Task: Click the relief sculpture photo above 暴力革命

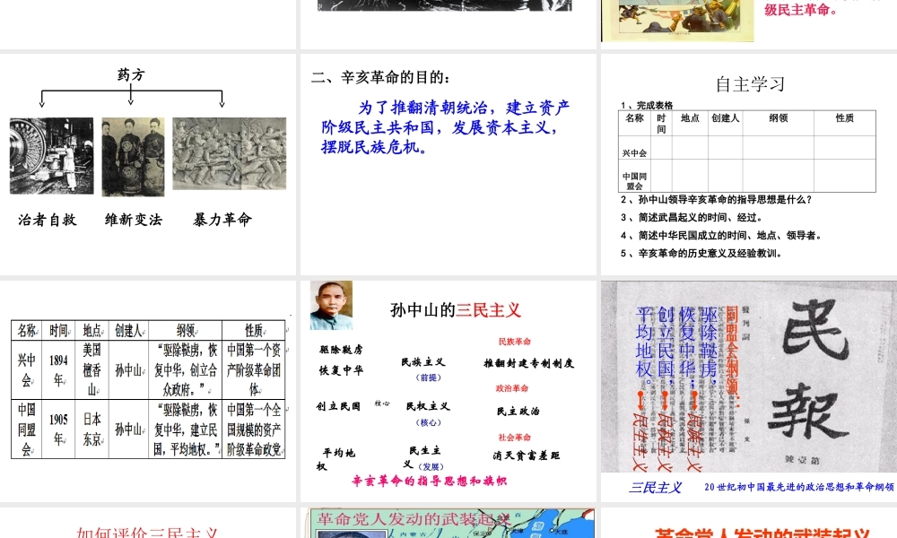Action: pyautogui.click(x=230, y=153)
